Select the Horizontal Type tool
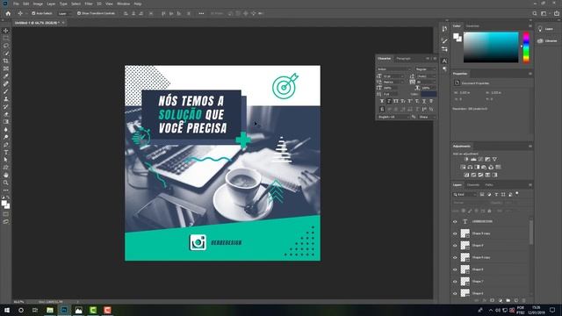 (6, 152)
